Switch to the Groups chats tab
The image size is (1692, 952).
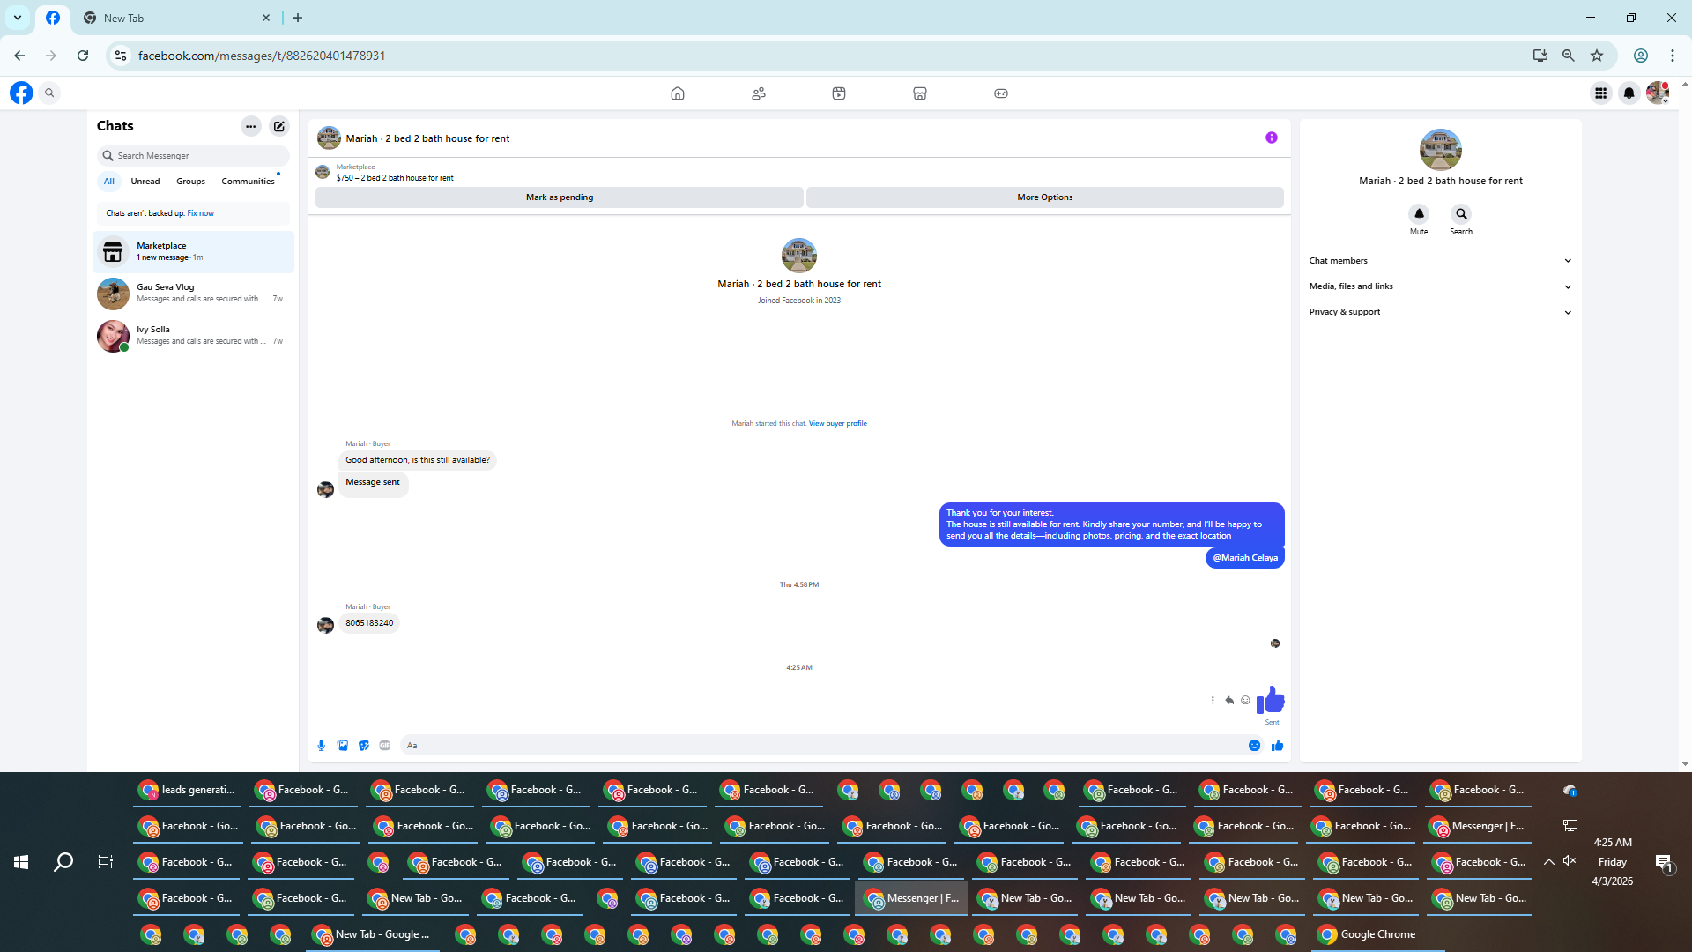[x=190, y=182]
